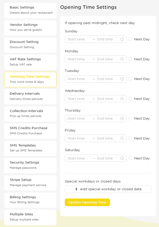Click the clock icon in Monday time field
The width and height of the screenshot is (159, 227).
pos(122,59)
